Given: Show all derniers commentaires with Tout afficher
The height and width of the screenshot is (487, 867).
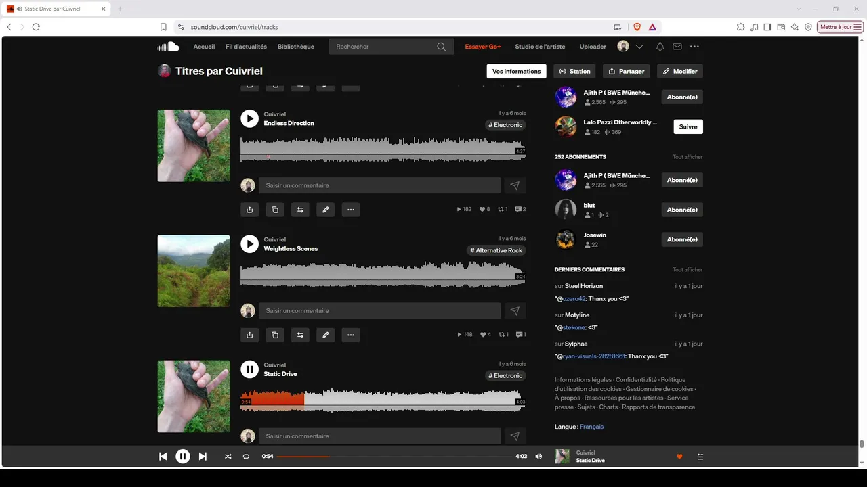Looking at the screenshot, I should click(x=688, y=270).
